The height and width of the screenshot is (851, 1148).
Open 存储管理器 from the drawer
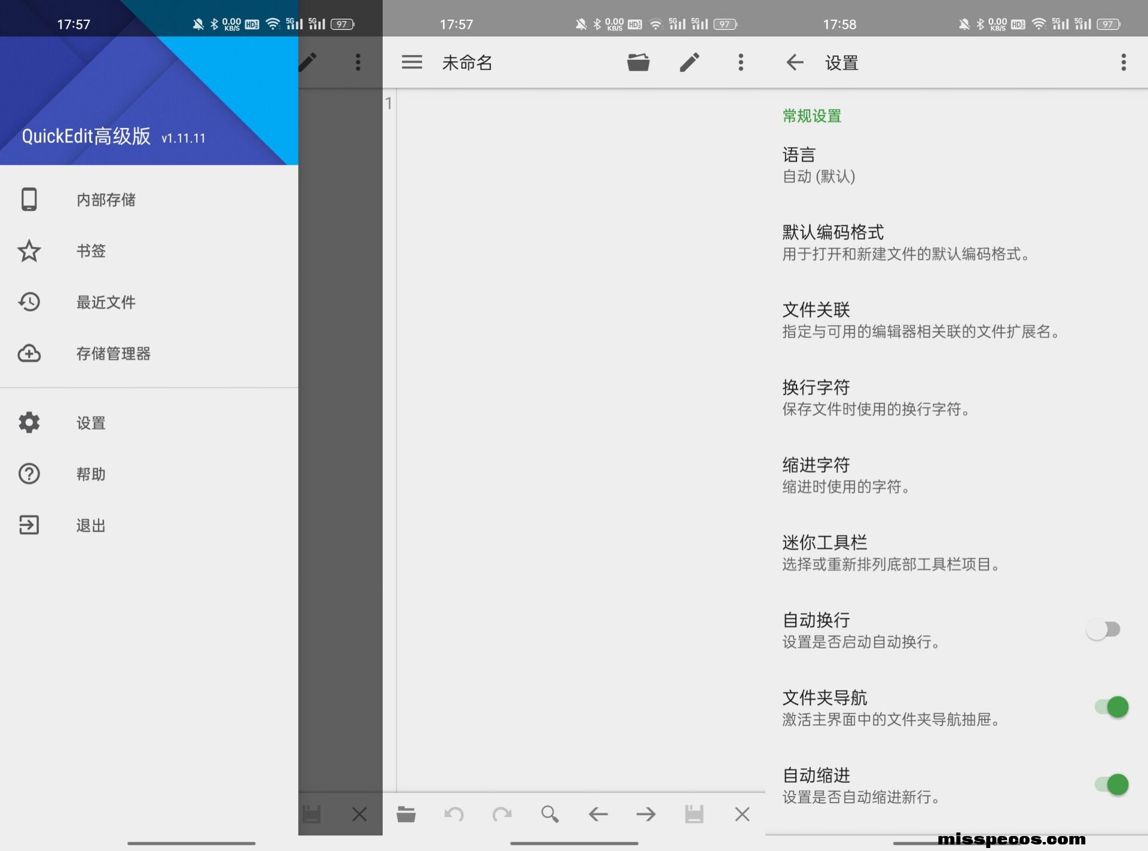point(113,353)
